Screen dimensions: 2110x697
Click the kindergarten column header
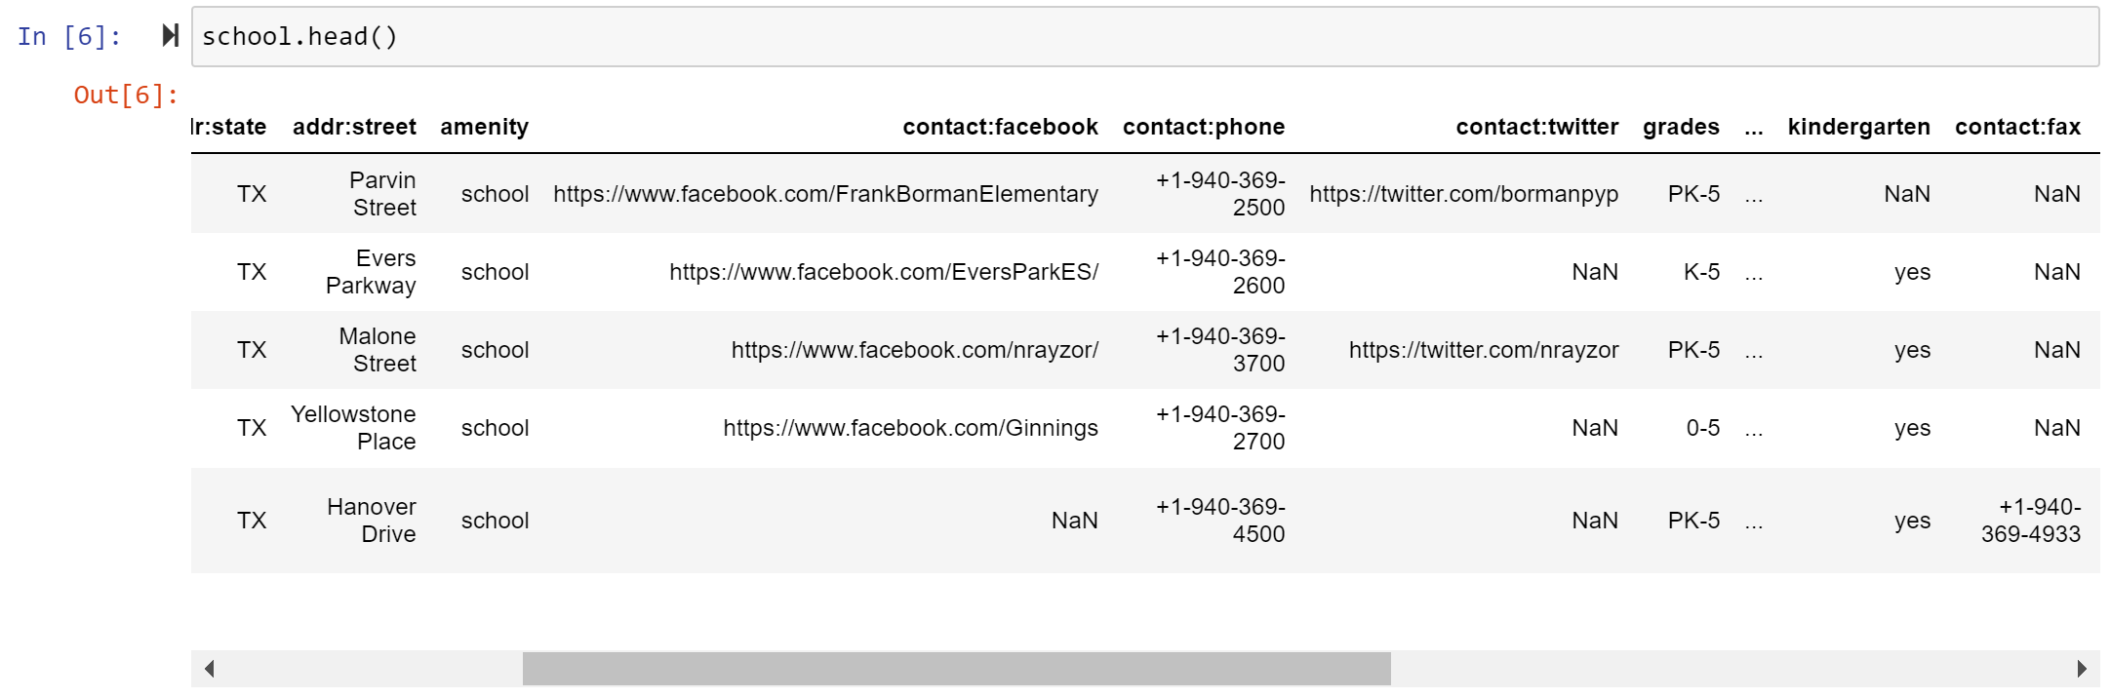pos(1858,127)
